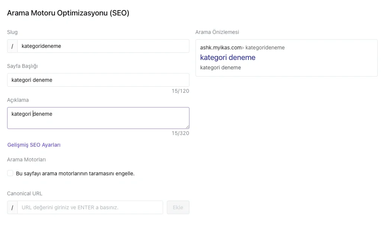Click the 15/320 character counter
The height and width of the screenshot is (230, 383).
[x=180, y=133]
